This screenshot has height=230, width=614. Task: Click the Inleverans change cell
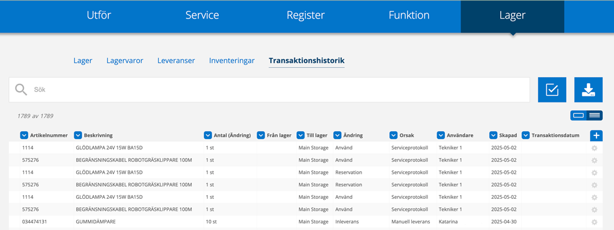point(347,222)
